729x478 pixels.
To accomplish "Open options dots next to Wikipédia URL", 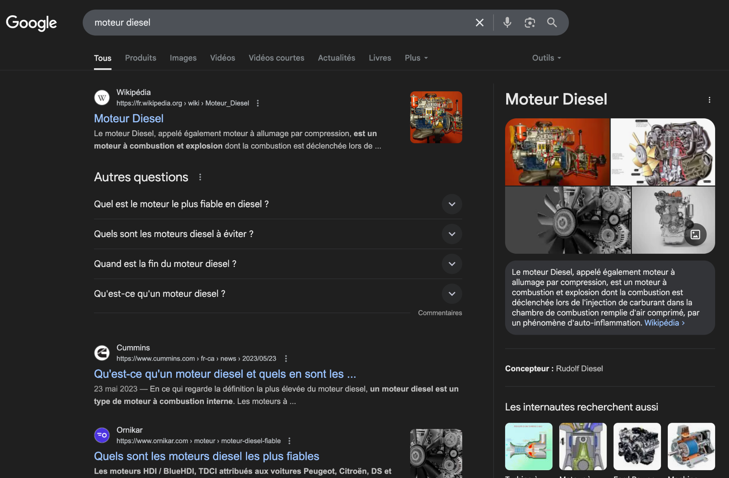I will [x=258, y=103].
